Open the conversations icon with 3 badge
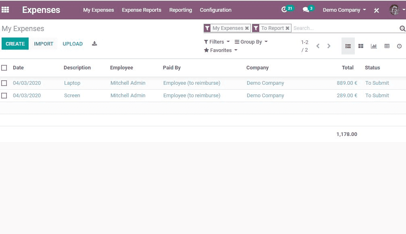Viewport: 406px width, 234px height. (308, 9)
